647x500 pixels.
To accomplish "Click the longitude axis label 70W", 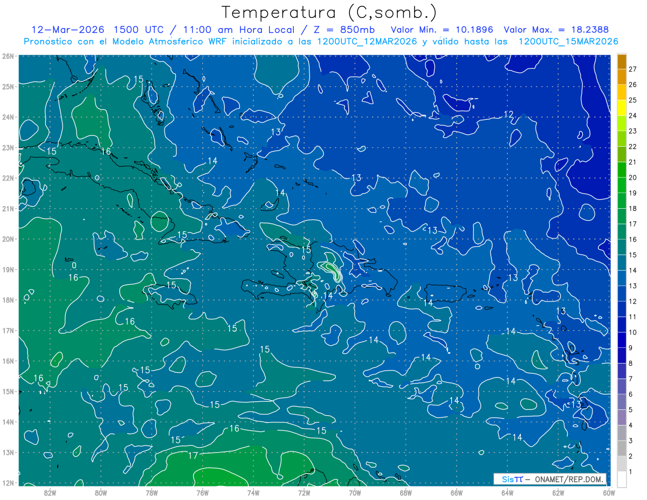I will [x=355, y=492].
